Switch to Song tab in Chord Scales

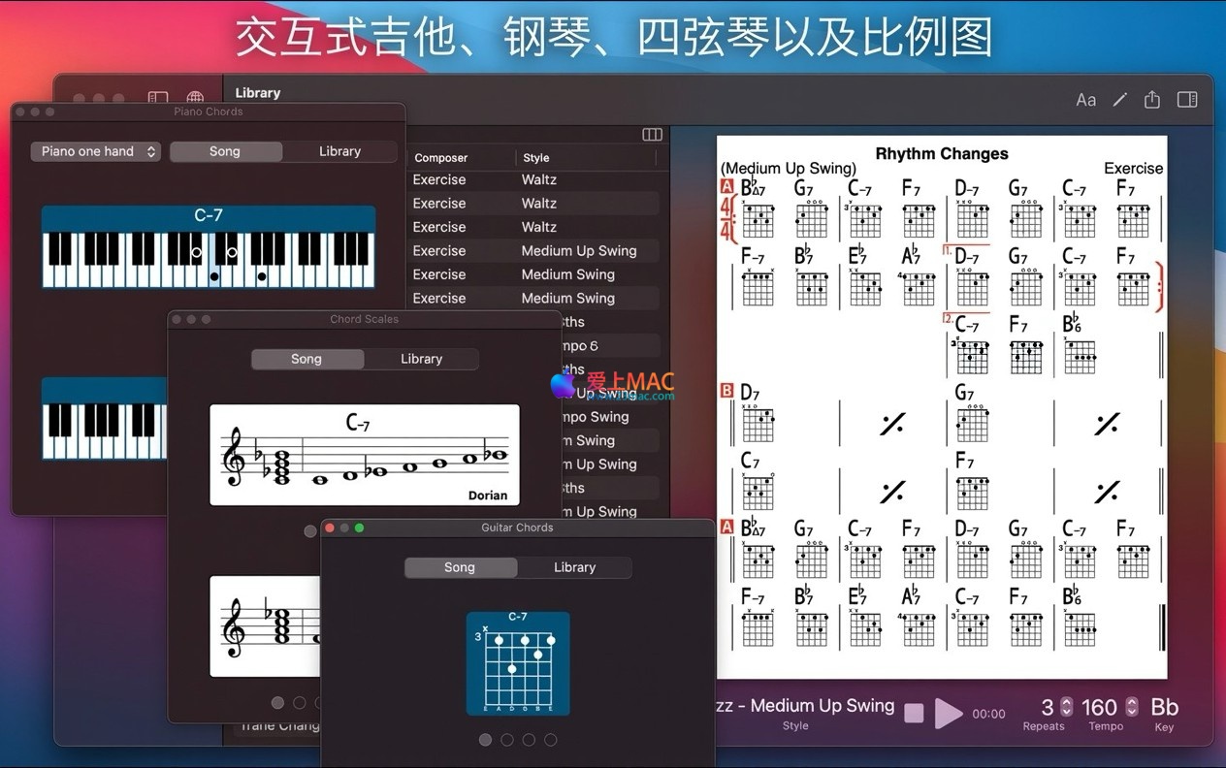[306, 359]
